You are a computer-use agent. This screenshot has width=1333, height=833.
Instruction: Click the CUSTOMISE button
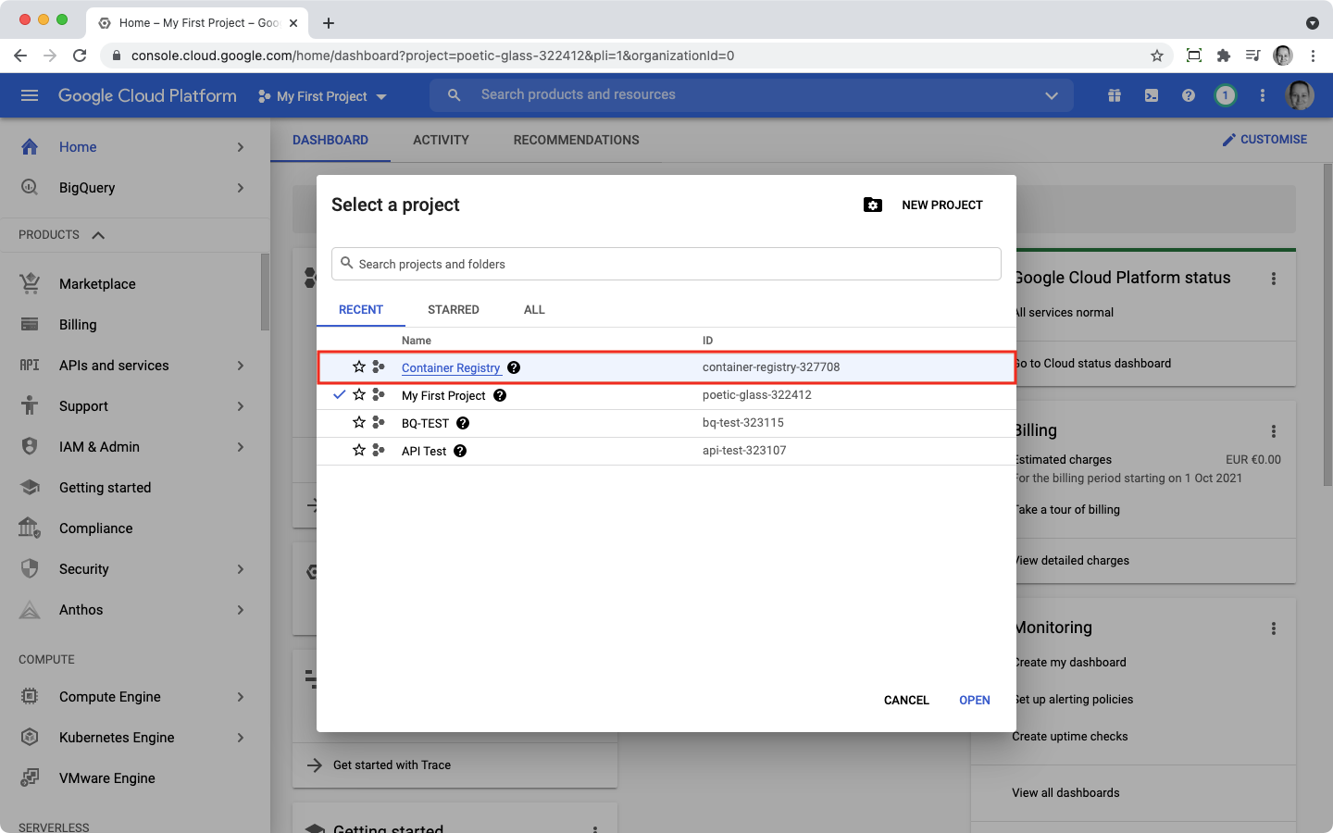[1264, 140]
